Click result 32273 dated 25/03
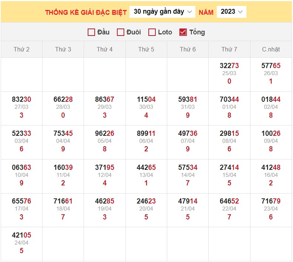The width and height of the screenshot is (293, 262). point(229,66)
